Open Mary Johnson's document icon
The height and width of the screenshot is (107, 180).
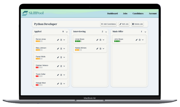[61, 49]
